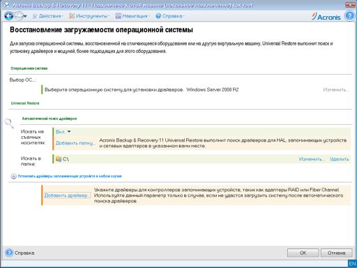Open the navigation history dropdown arrow
This screenshot has width=357, height=268.
pyautogui.click(x=25, y=16)
